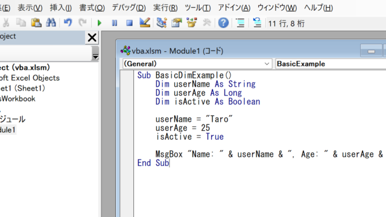
Task: Click the MsgBox code line
Action: click(x=269, y=154)
